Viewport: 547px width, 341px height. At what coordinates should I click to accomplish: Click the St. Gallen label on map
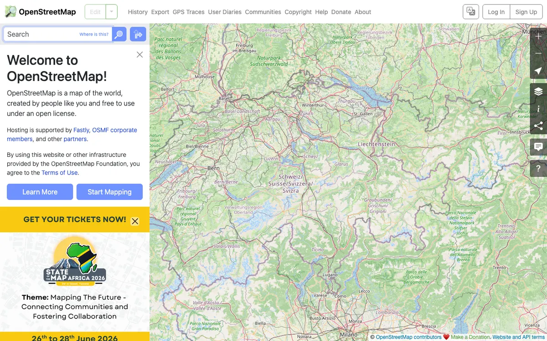[x=363, y=114]
